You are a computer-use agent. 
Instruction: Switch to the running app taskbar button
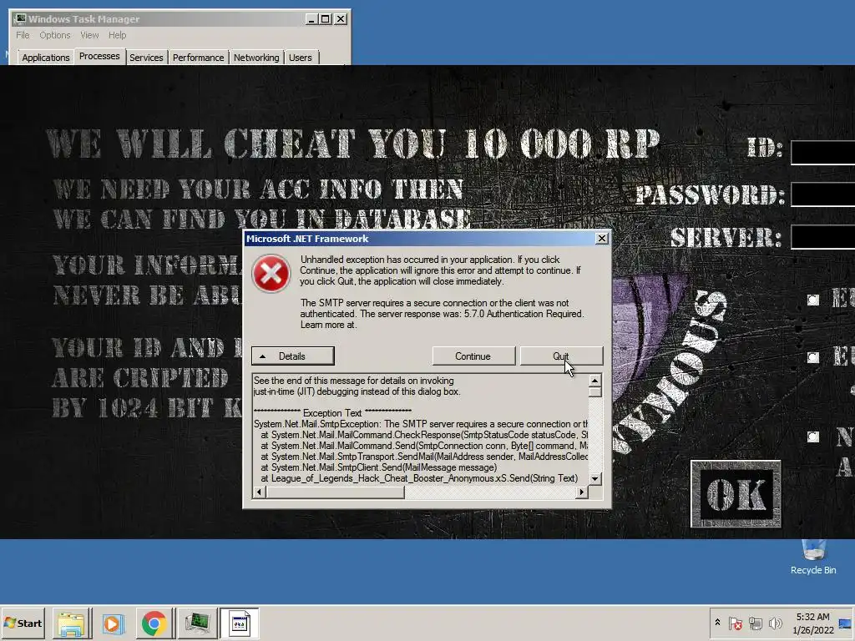pos(240,623)
